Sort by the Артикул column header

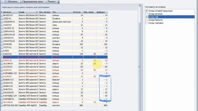coord(10,12)
